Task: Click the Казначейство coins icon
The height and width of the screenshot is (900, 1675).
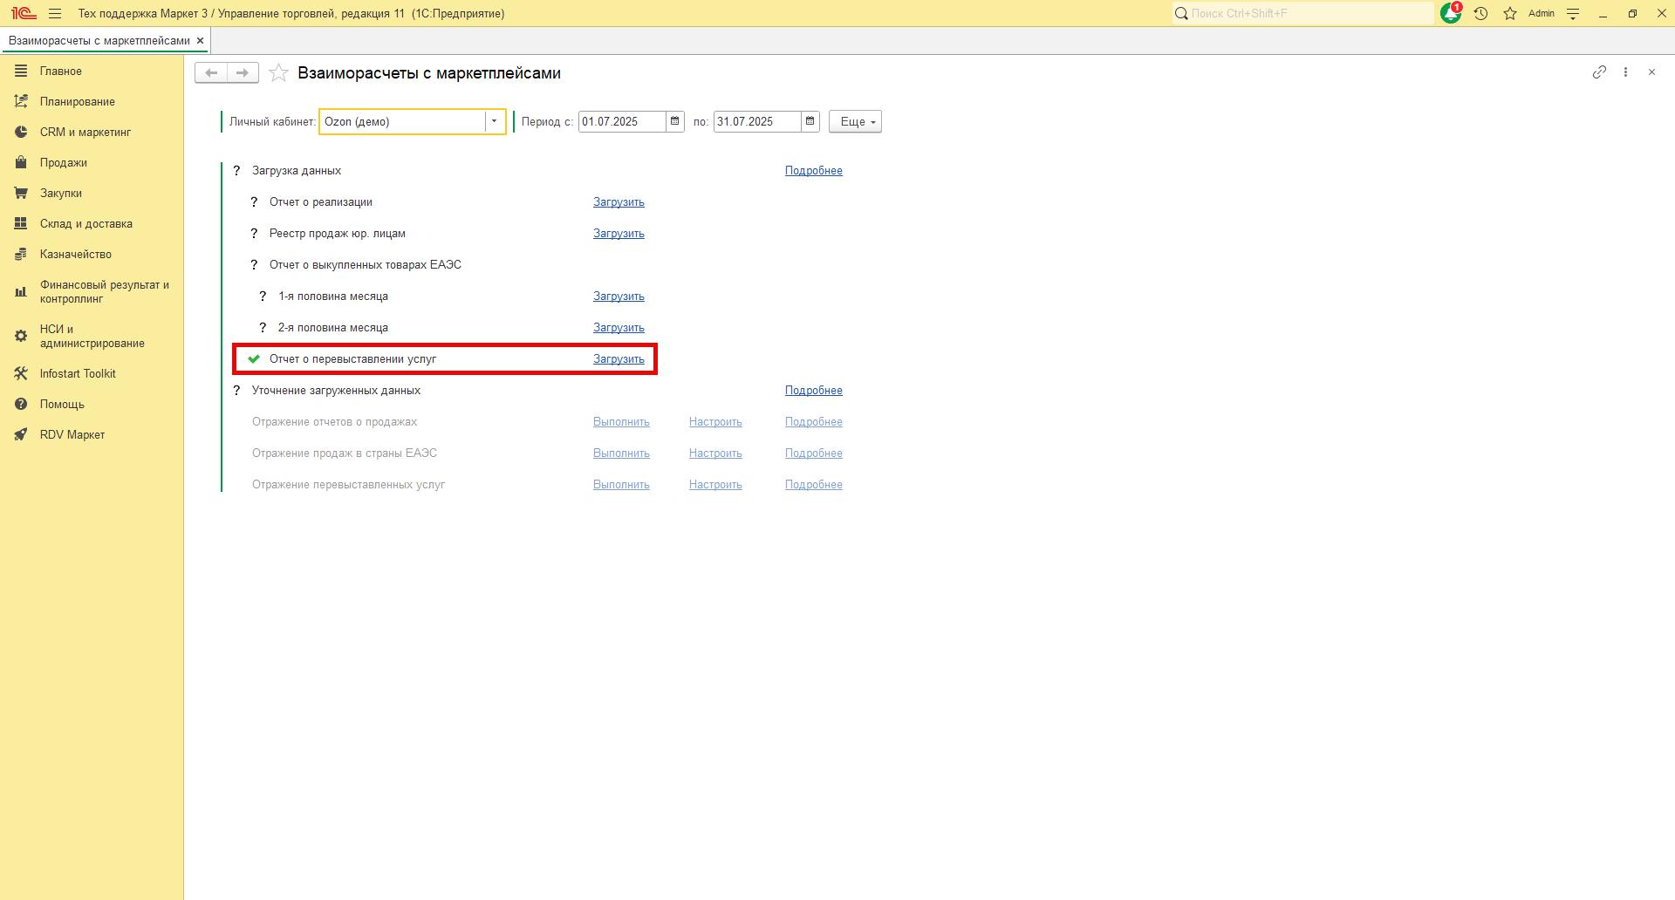Action: pos(21,254)
